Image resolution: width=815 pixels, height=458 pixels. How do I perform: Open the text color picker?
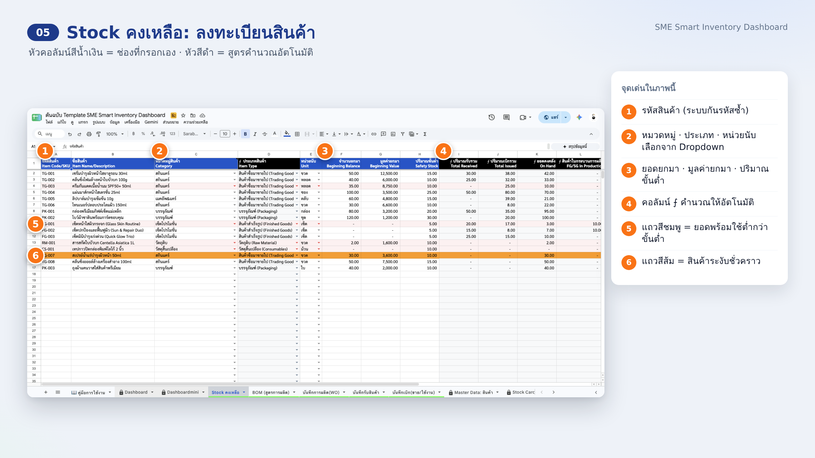tap(274, 134)
